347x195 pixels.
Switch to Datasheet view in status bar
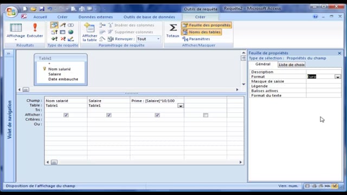307,186
